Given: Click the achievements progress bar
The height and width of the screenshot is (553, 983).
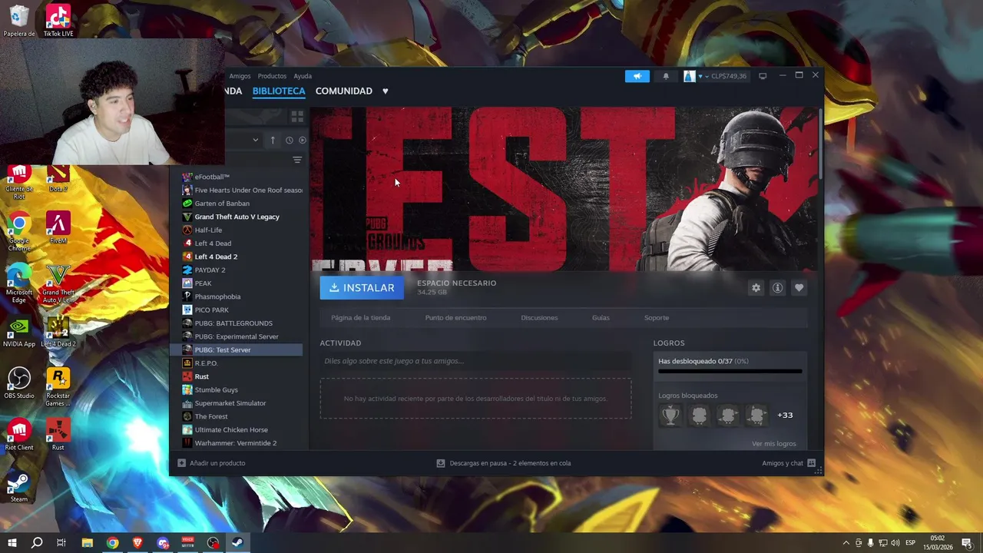Looking at the screenshot, I should [x=730, y=372].
